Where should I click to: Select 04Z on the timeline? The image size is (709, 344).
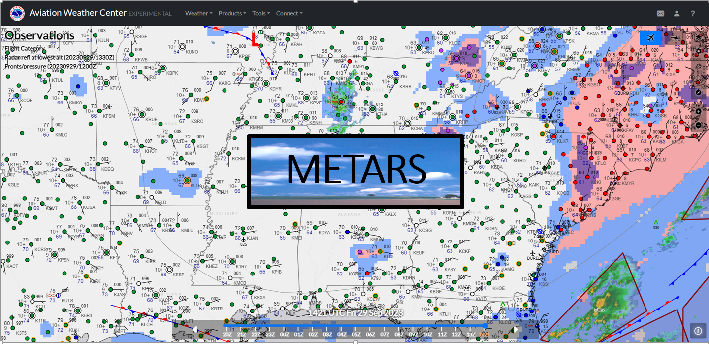[x=342, y=334]
